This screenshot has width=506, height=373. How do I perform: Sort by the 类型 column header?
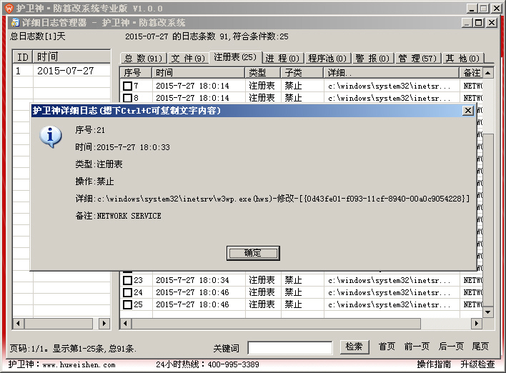[x=262, y=73]
